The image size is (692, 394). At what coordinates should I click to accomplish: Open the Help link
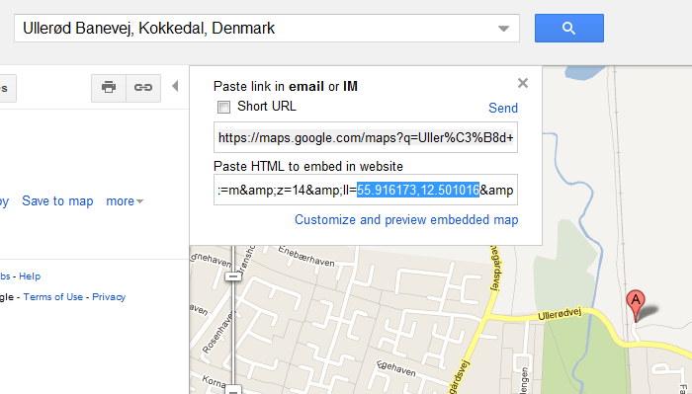pyautogui.click(x=30, y=276)
